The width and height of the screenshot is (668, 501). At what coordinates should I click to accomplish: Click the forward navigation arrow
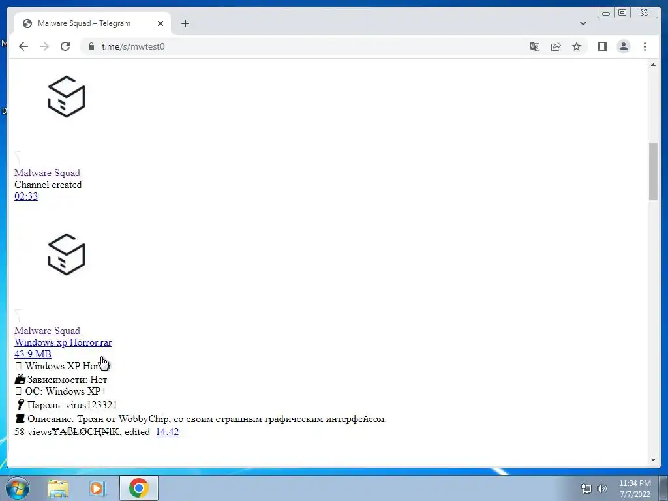[x=44, y=46]
